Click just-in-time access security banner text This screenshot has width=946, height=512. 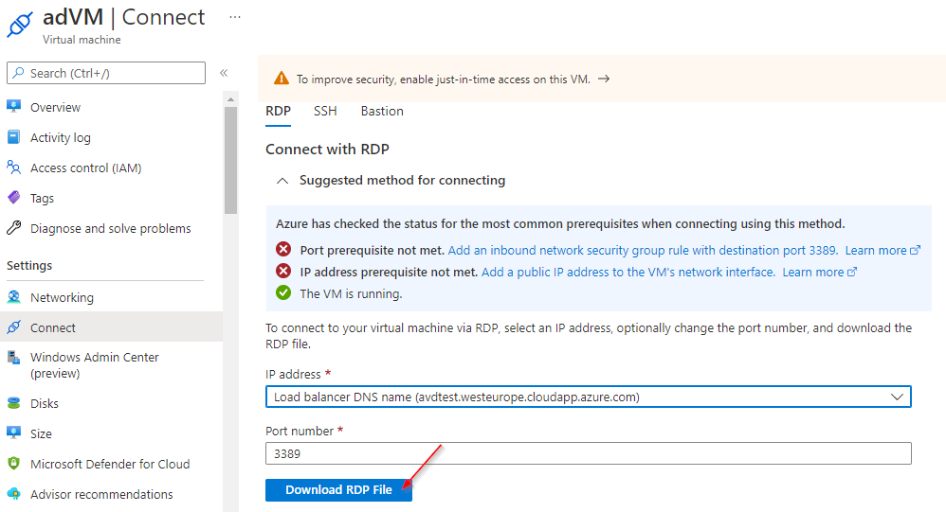point(443,79)
